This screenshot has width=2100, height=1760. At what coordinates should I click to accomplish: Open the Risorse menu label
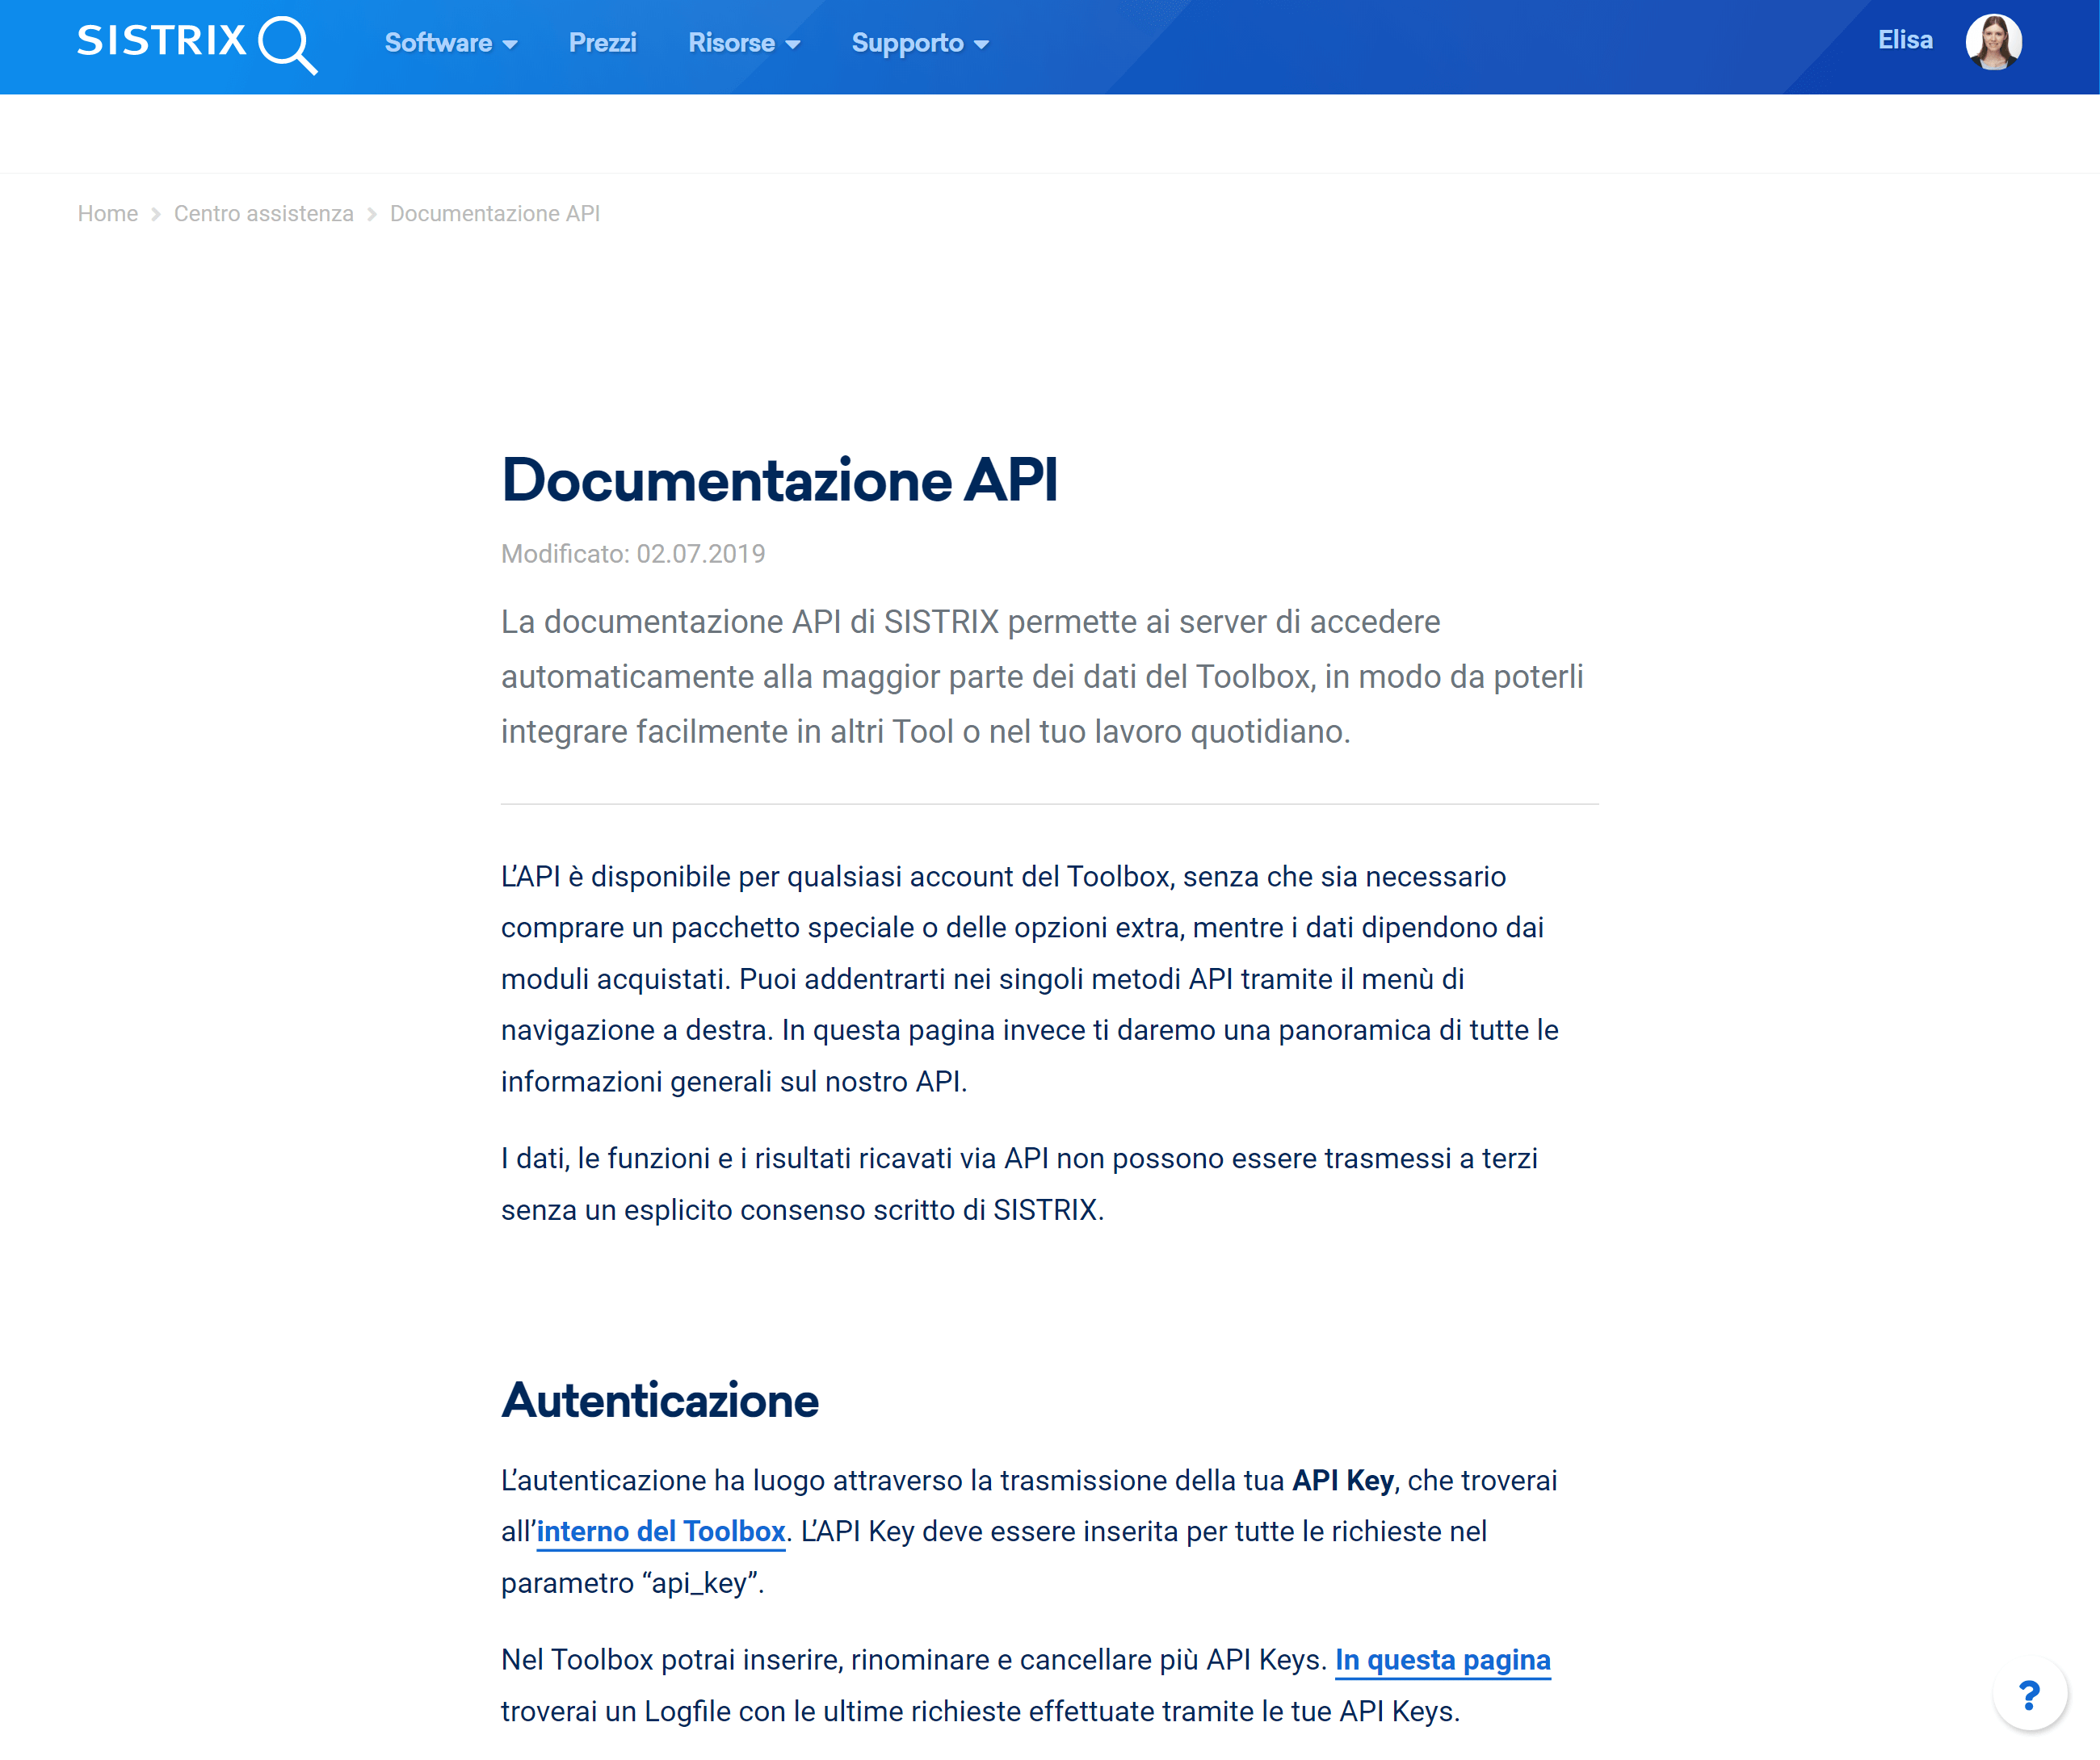pyautogui.click(x=731, y=43)
